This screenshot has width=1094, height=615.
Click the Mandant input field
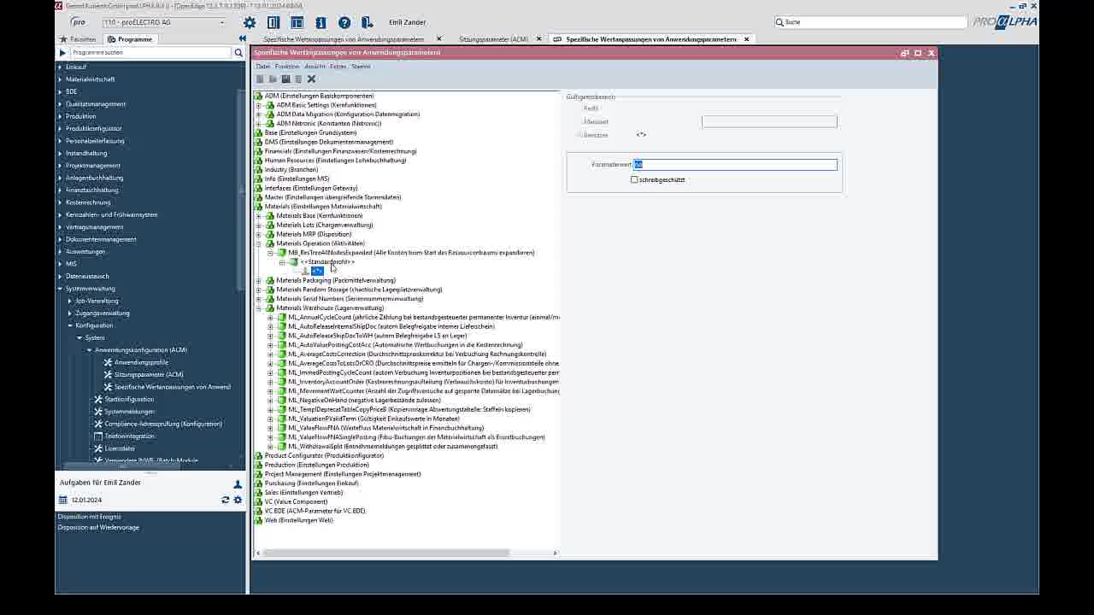(x=769, y=122)
